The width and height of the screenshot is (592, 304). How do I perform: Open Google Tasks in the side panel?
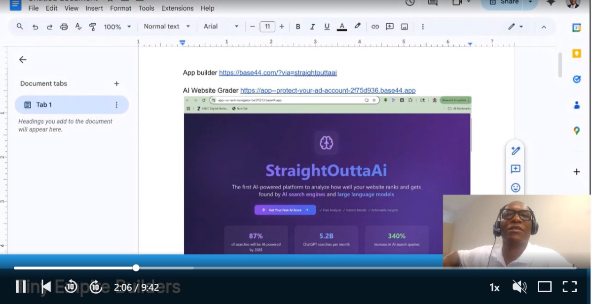576,79
